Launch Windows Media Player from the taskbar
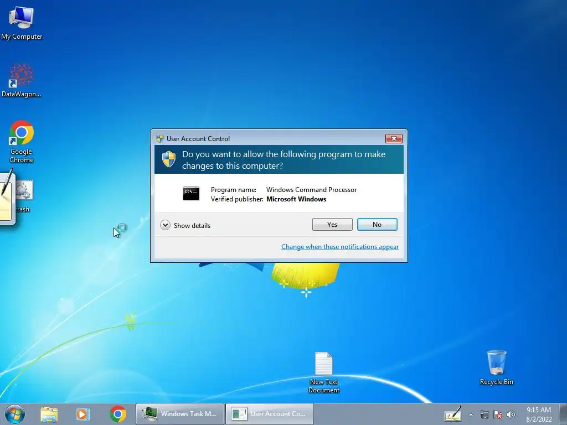This screenshot has height=425, width=567. (x=83, y=414)
